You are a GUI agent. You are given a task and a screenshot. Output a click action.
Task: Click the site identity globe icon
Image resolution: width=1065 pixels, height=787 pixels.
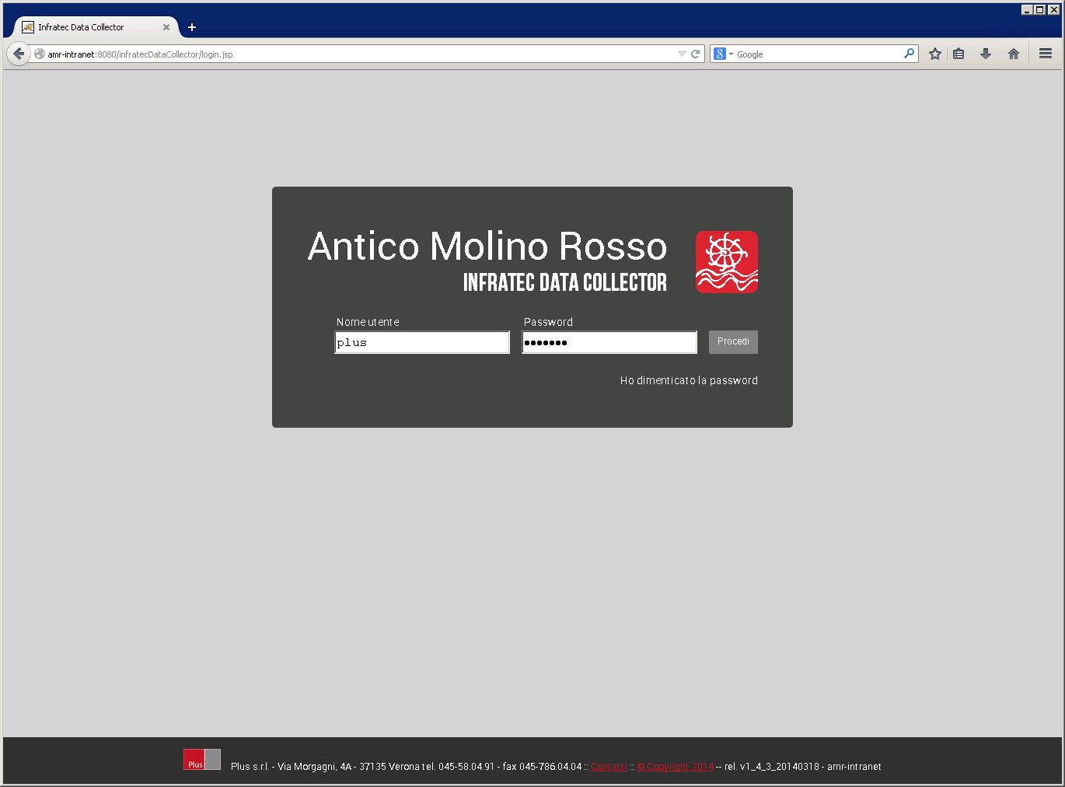tap(40, 54)
